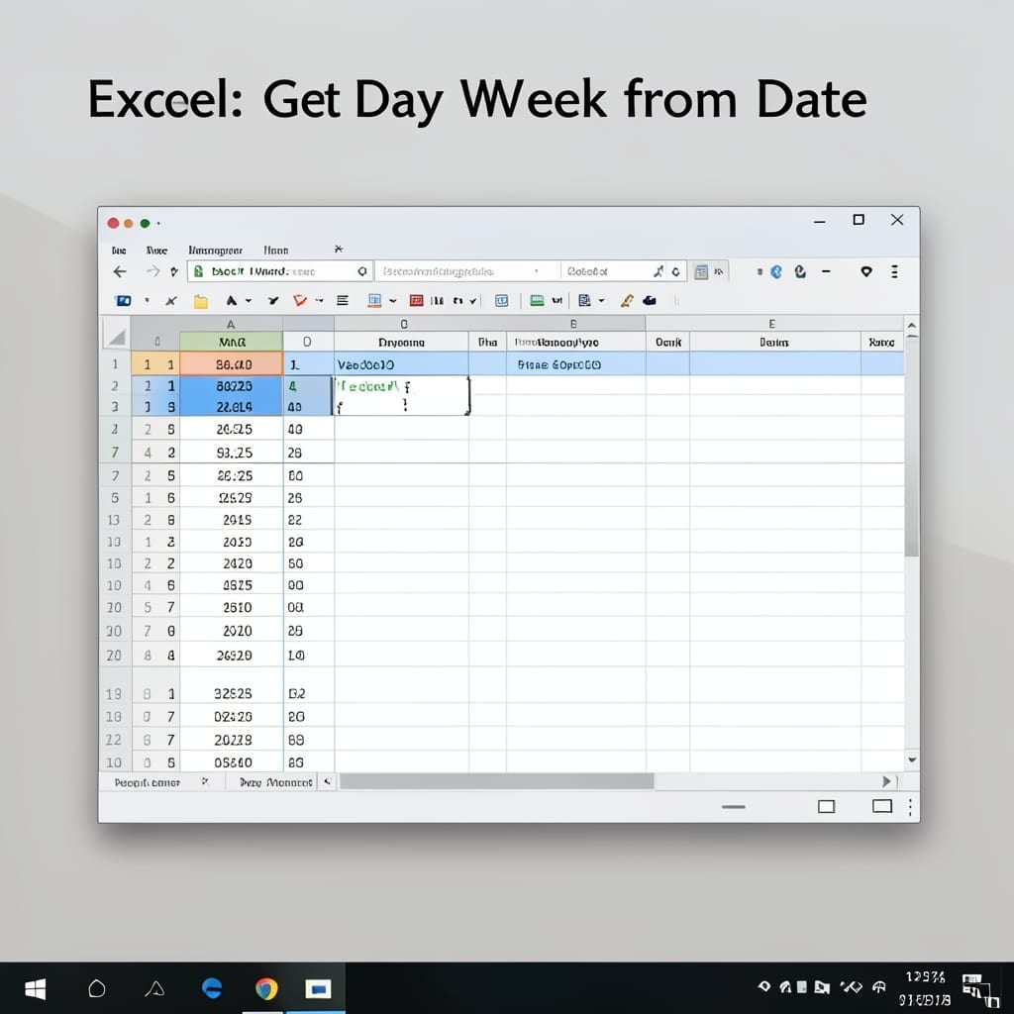Image resolution: width=1014 pixels, height=1014 pixels.
Task: Click the scroll right arrow of horizontal scrollbar
Action: tap(886, 782)
